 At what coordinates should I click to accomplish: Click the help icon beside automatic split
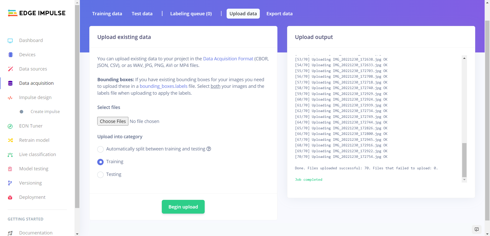pyautogui.click(x=209, y=149)
